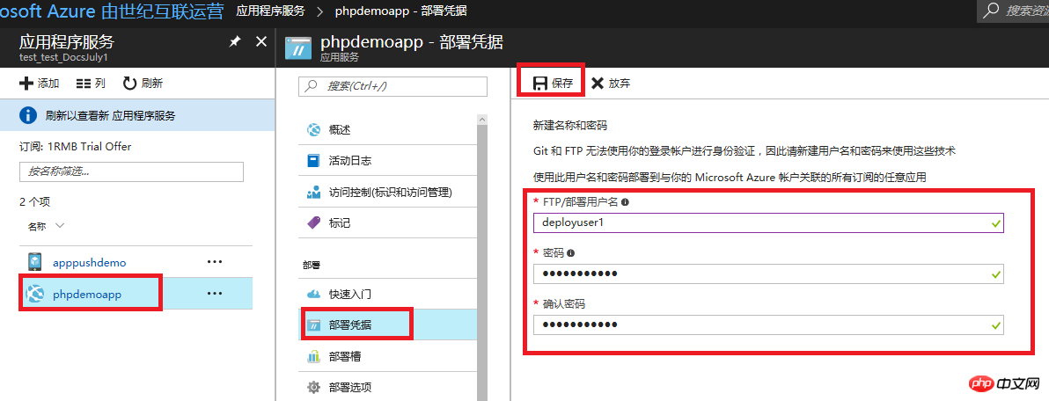This screenshot has height=401, width=1049.
Task: Click the blue info icon in refresh notice
Action: coord(28,115)
